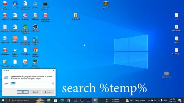Open the aab folder on the desktop
Image resolution: width=184 pixels, height=103 pixels.
(x=177, y=16)
